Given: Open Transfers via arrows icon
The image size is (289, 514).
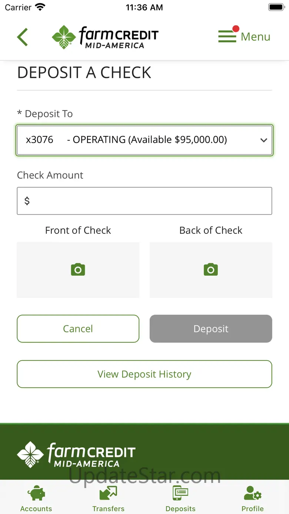Looking at the screenshot, I should (108, 494).
